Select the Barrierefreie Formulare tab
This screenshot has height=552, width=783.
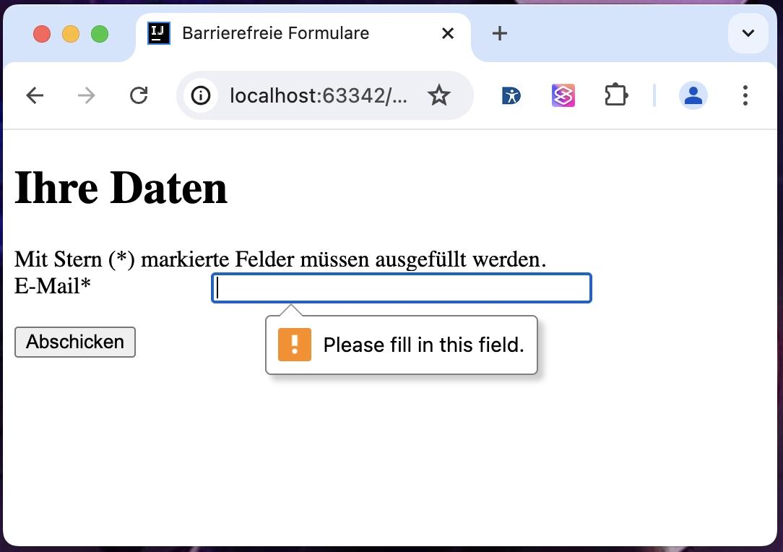[274, 33]
